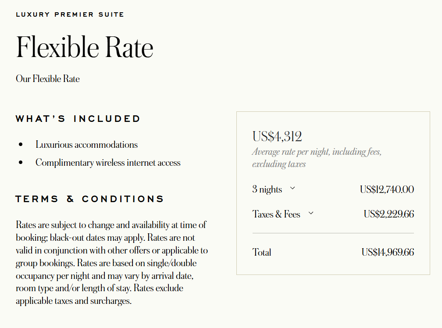This screenshot has width=442, height=328.
Task: Click the US$4,312 average nightly rate
Action: tap(277, 137)
